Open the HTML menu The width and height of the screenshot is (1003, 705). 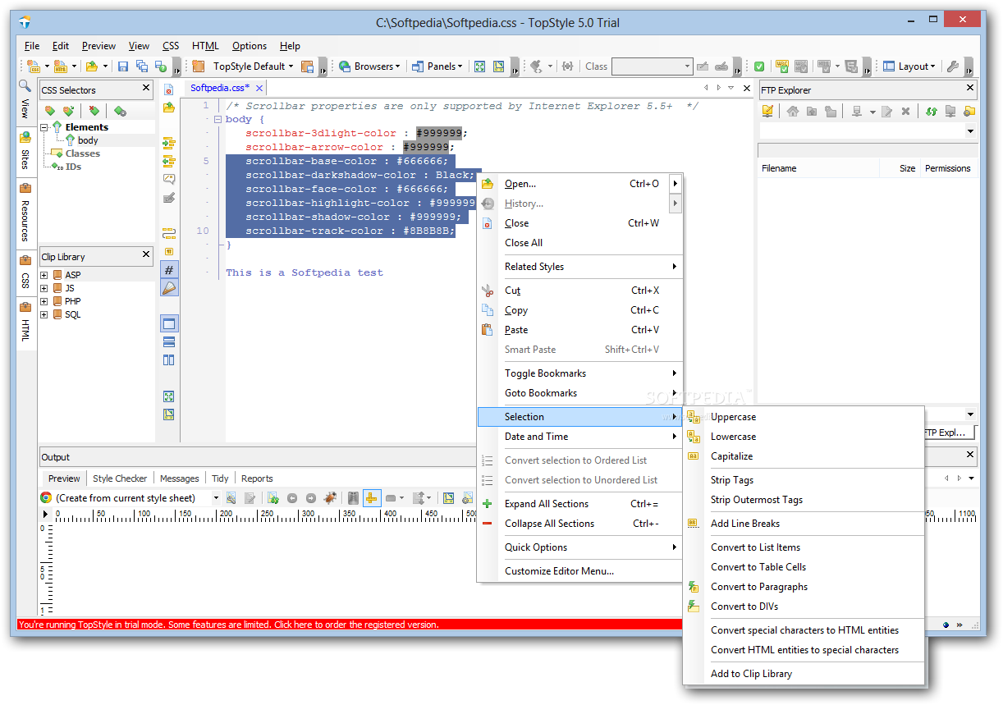click(205, 46)
